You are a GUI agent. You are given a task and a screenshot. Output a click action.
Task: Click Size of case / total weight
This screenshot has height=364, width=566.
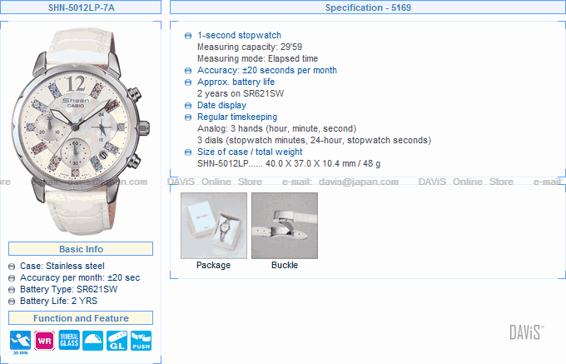(x=250, y=152)
